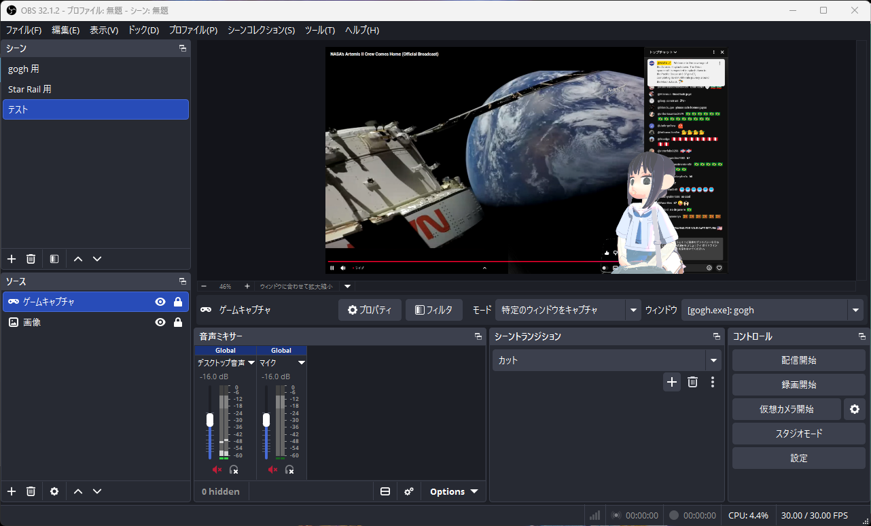Add a scene transition with plus icon
Image resolution: width=871 pixels, height=526 pixels.
(672, 382)
